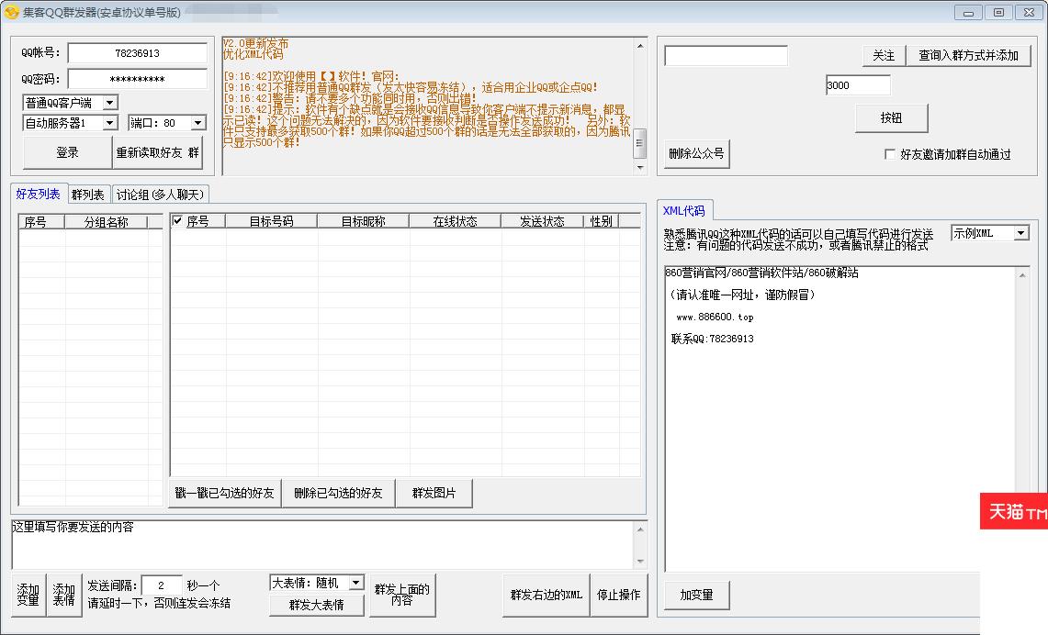This screenshot has height=635, width=1048.
Task: Open the 大表情:随机 emoji mode dropdown
Action: coord(354,582)
